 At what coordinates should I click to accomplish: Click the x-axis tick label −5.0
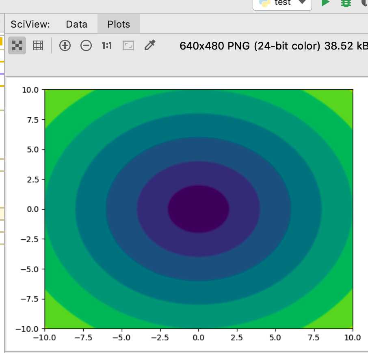(x=121, y=338)
